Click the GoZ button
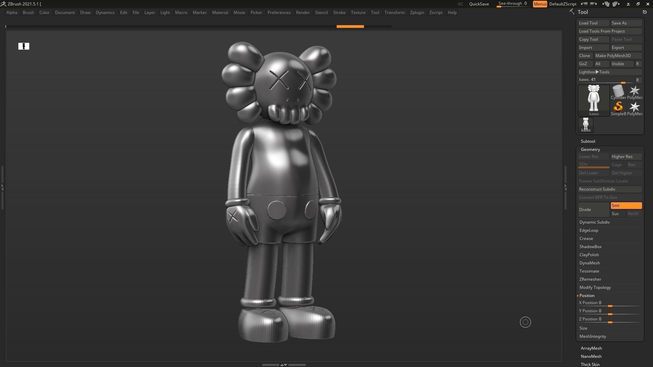 click(x=585, y=64)
